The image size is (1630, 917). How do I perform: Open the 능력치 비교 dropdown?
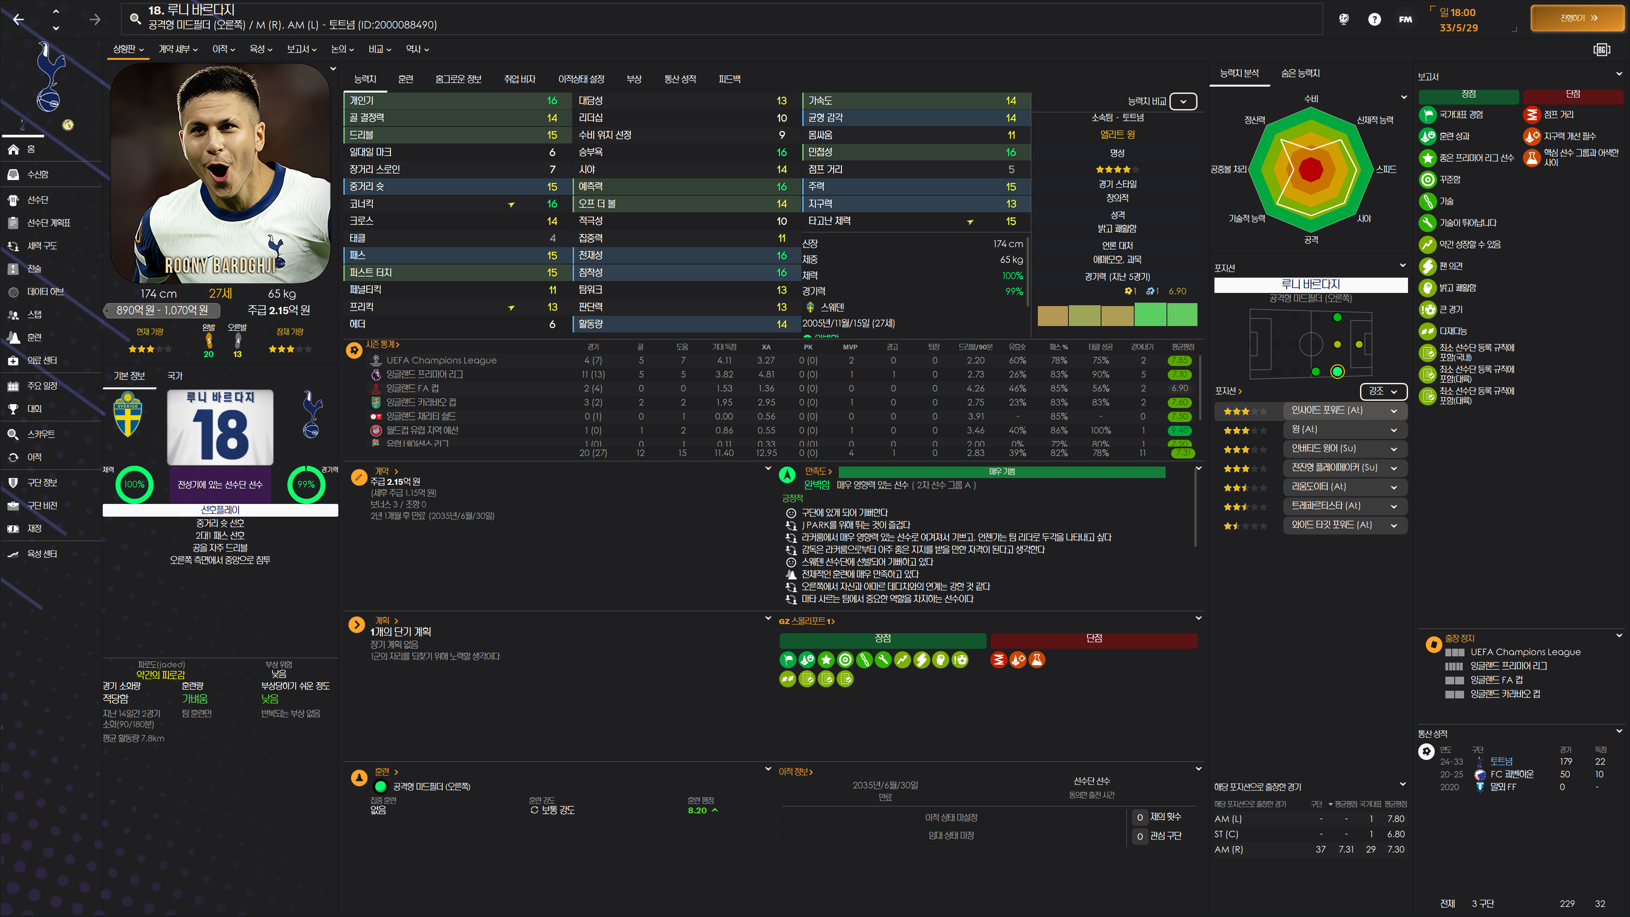point(1183,101)
